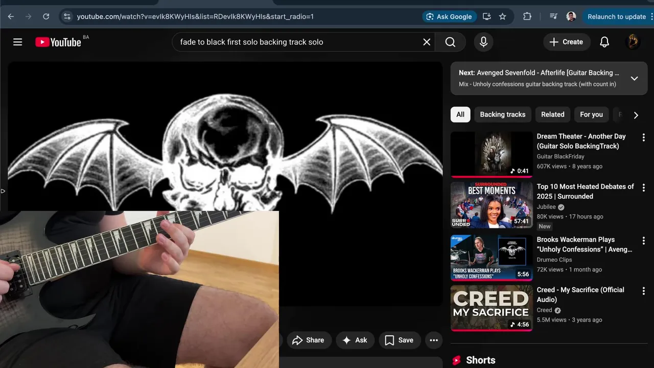The image size is (654, 368).
Task: Click the Ask Google button
Action: [x=450, y=16]
